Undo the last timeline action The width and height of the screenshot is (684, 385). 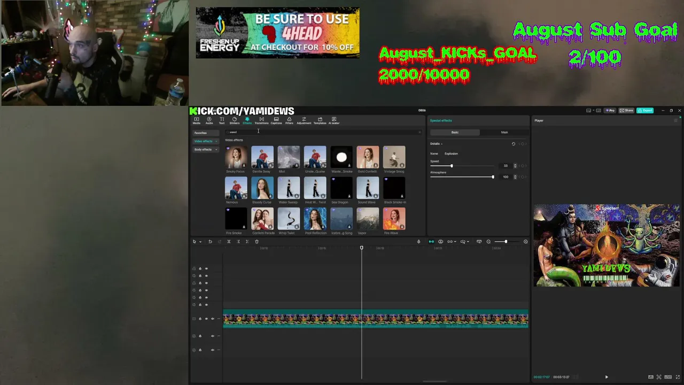tap(210, 242)
